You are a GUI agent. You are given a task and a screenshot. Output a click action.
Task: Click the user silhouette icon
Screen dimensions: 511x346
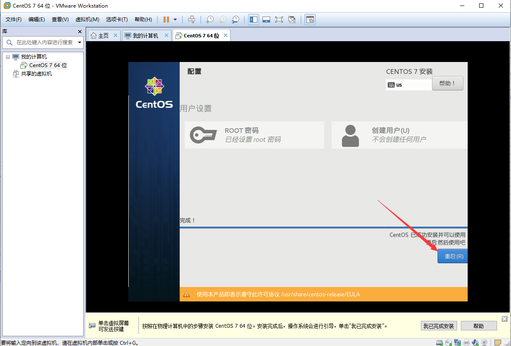(350, 135)
